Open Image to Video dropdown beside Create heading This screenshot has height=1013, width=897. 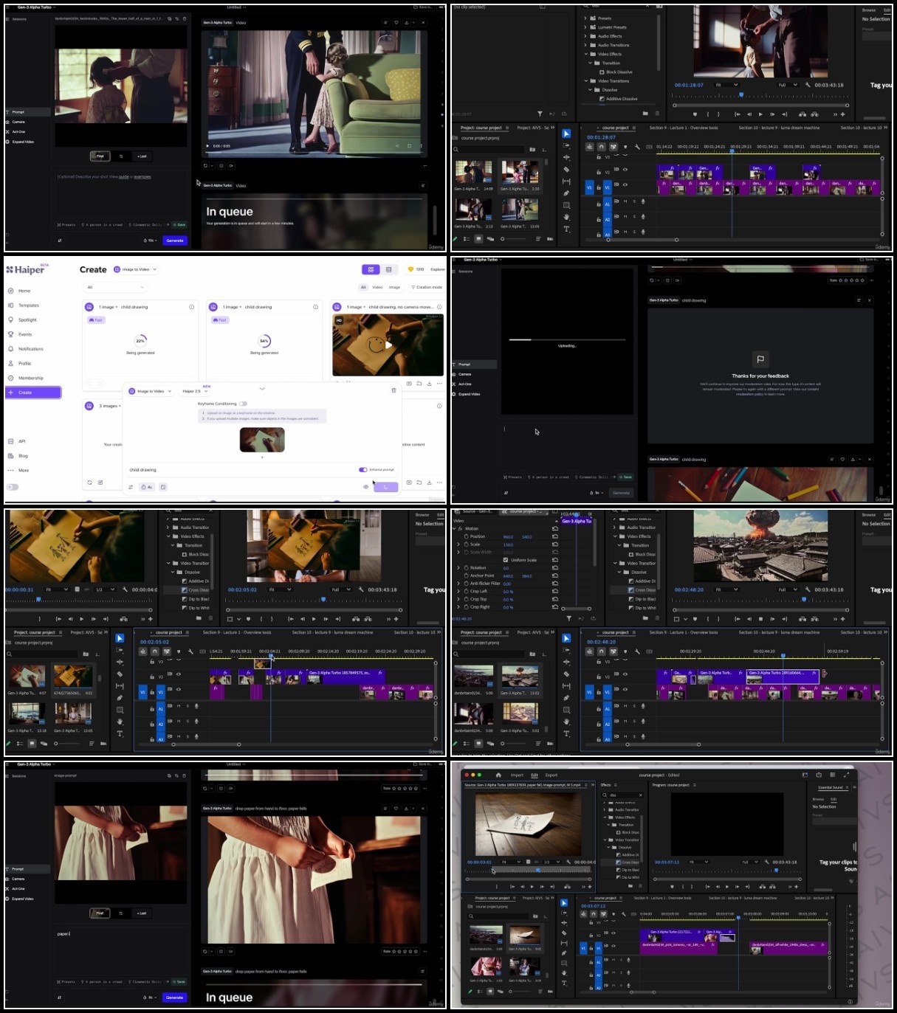137,269
